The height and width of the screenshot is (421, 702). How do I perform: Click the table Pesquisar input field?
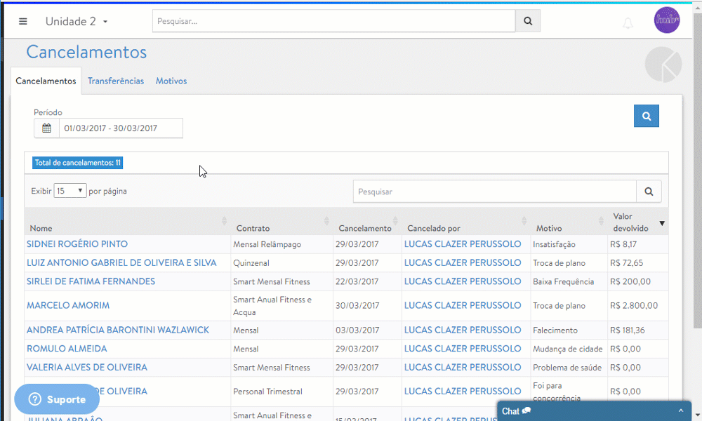[494, 192]
